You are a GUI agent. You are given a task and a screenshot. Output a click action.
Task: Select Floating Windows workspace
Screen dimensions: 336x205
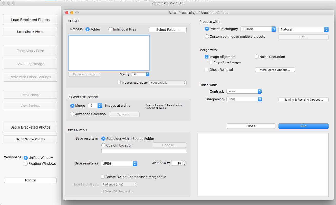pyautogui.click(x=26, y=164)
